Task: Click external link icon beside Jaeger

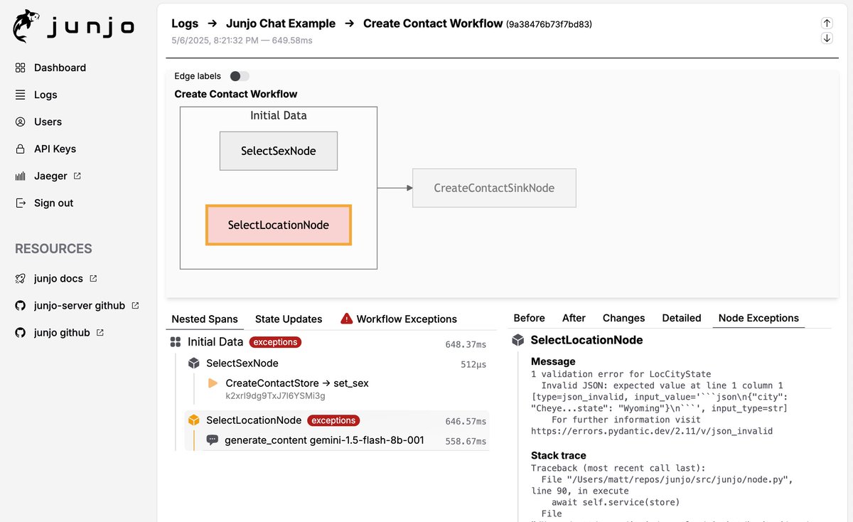Action: pyautogui.click(x=77, y=176)
